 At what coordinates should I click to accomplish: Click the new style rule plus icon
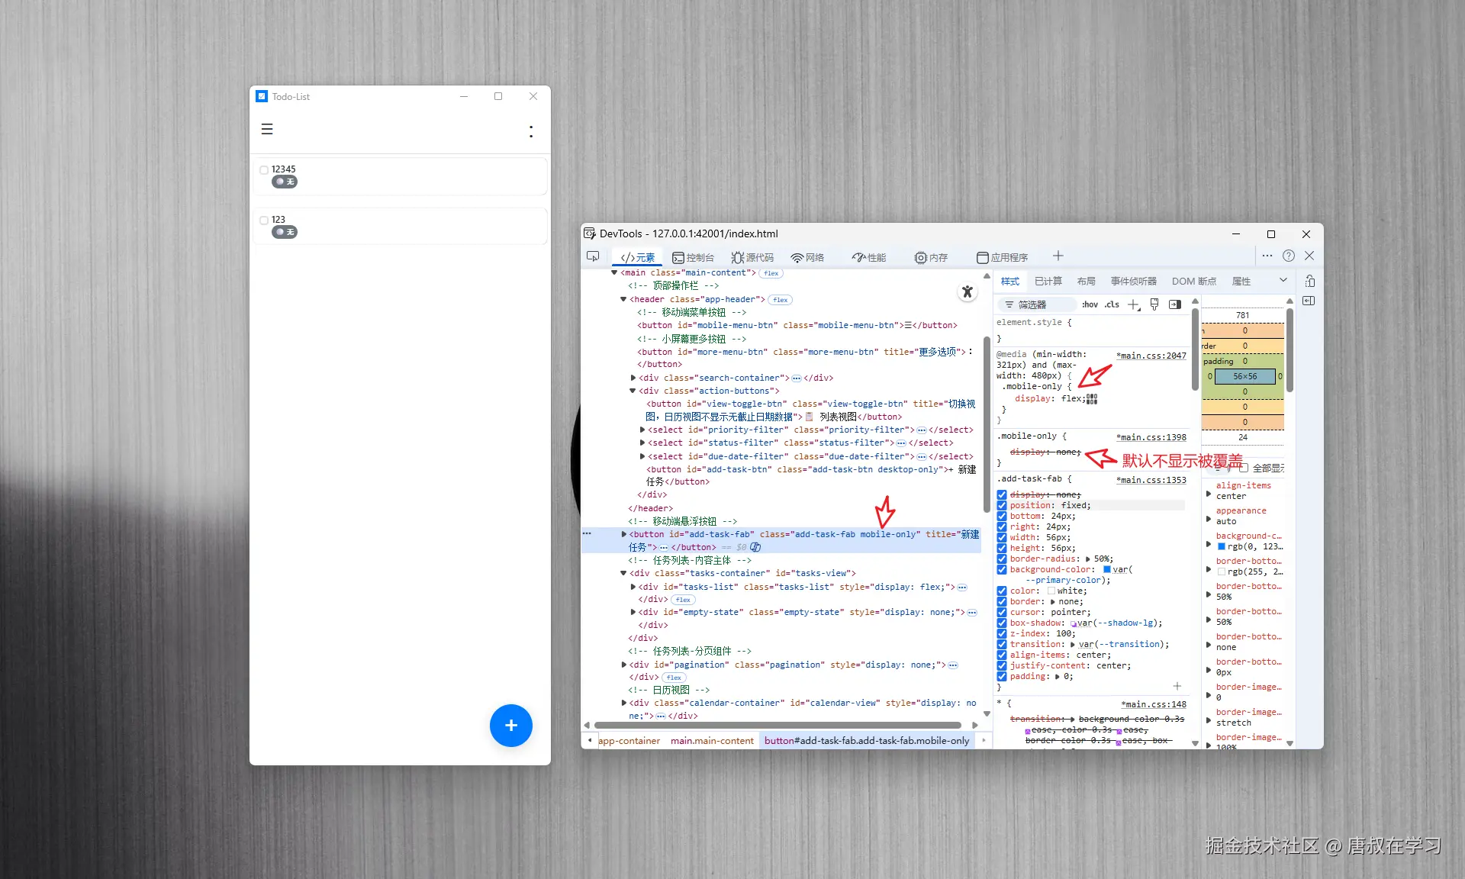(x=1134, y=304)
